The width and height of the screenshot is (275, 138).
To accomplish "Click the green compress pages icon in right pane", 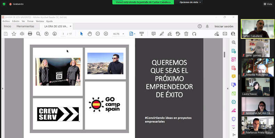I will coord(234,93).
